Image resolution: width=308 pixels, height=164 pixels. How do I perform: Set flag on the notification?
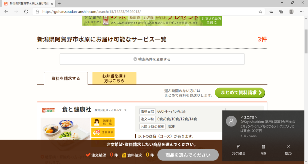coord(239,150)
